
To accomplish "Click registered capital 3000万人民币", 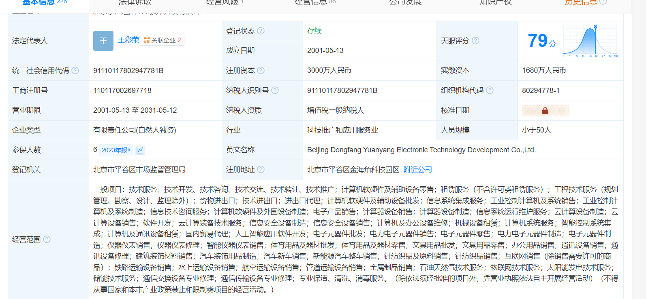I will (x=329, y=70).
